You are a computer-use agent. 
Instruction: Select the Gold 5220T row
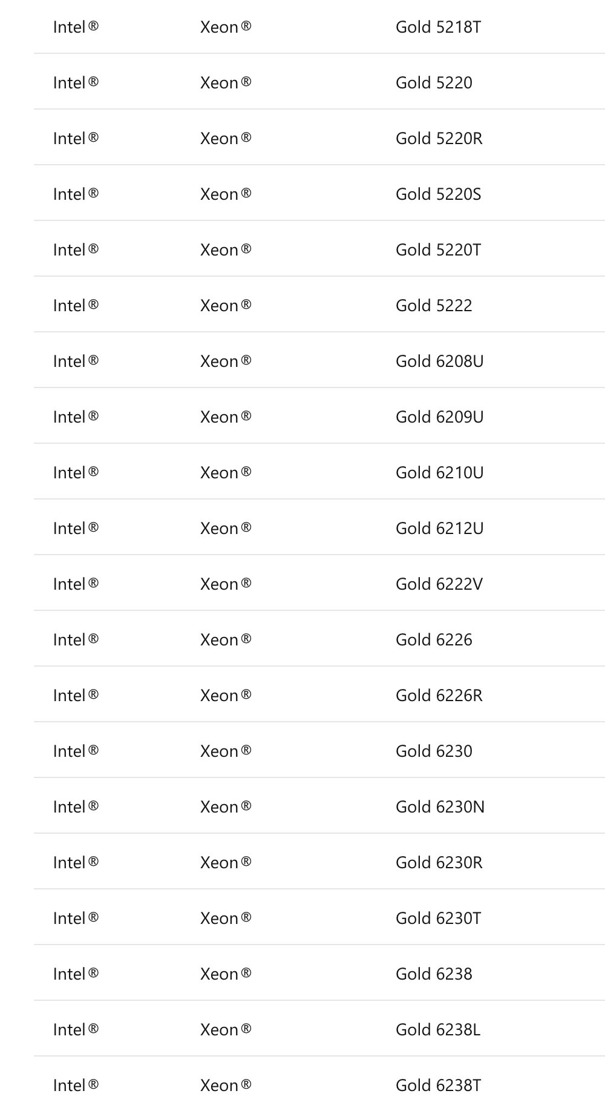pyautogui.click(x=438, y=250)
